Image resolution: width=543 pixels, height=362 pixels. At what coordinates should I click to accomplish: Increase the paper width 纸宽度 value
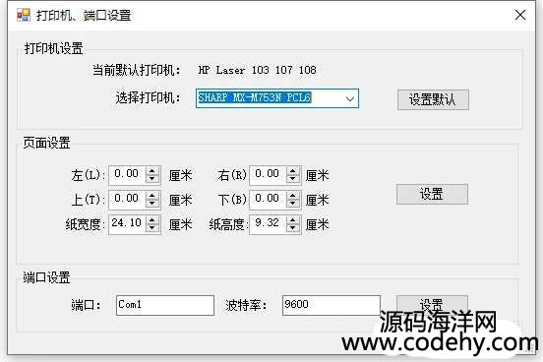point(152,220)
